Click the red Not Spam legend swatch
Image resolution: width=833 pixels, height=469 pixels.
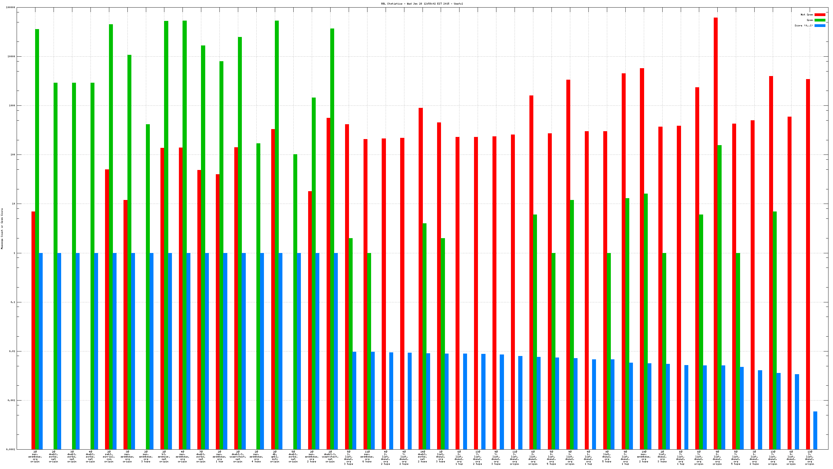[819, 15]
